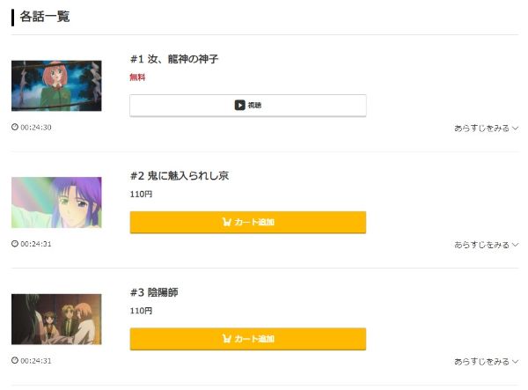Open title link #1 汝、龍神の神子
The width and height of the screenshot is (528, 390).
click(x=174, y=59)
